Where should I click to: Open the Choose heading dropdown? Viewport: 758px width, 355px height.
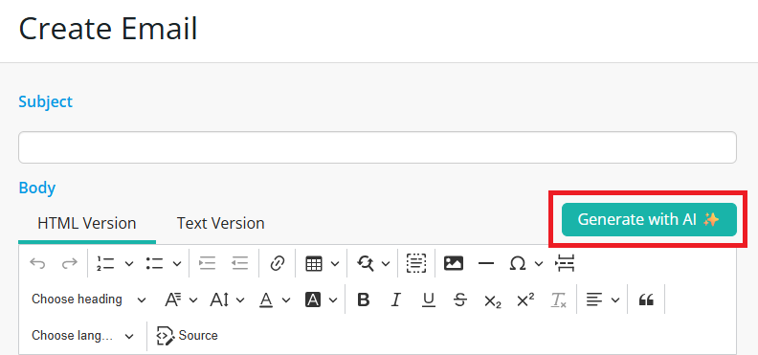88,300
